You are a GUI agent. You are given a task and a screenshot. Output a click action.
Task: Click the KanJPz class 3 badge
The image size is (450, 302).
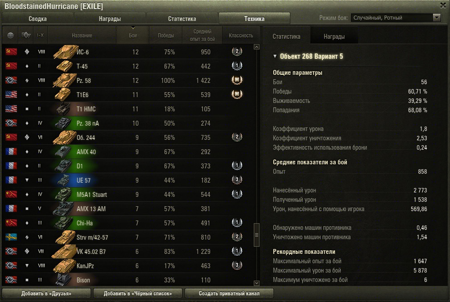[237, 265]
